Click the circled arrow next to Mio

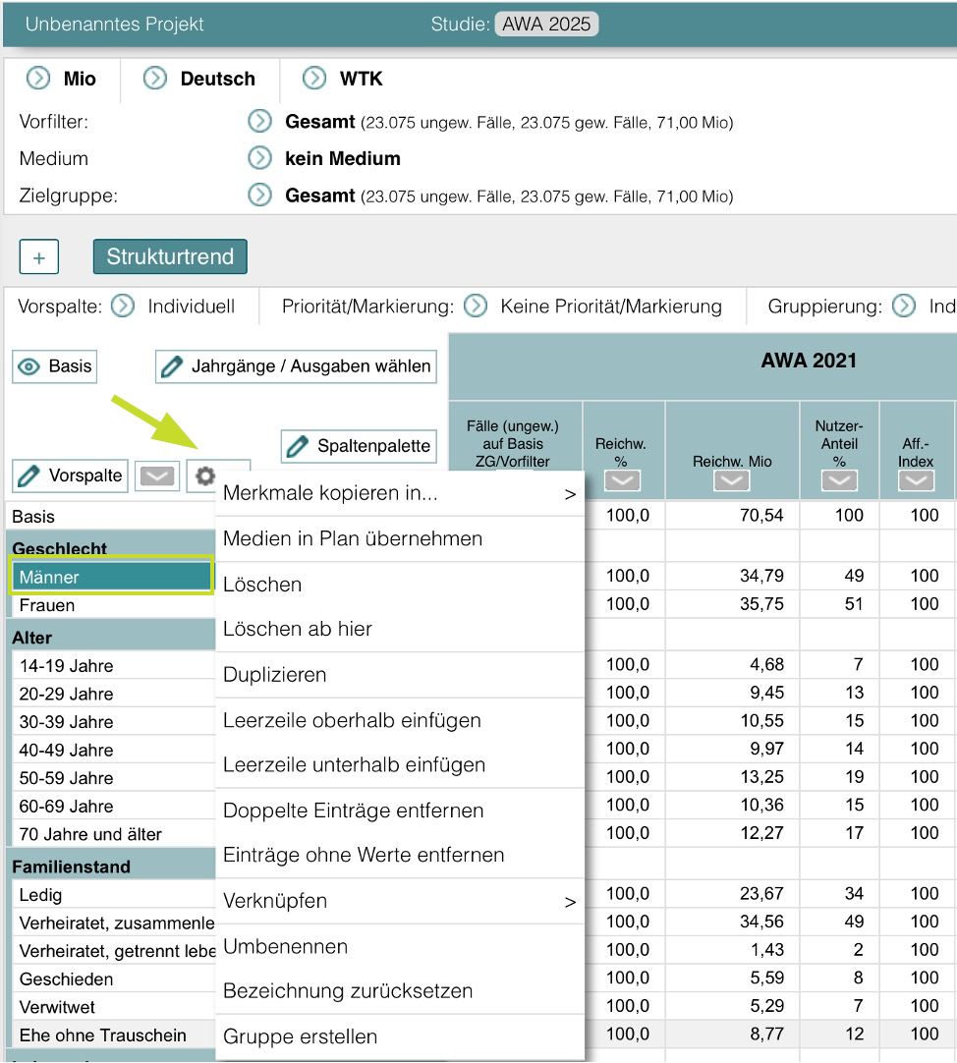click(38, 79)
